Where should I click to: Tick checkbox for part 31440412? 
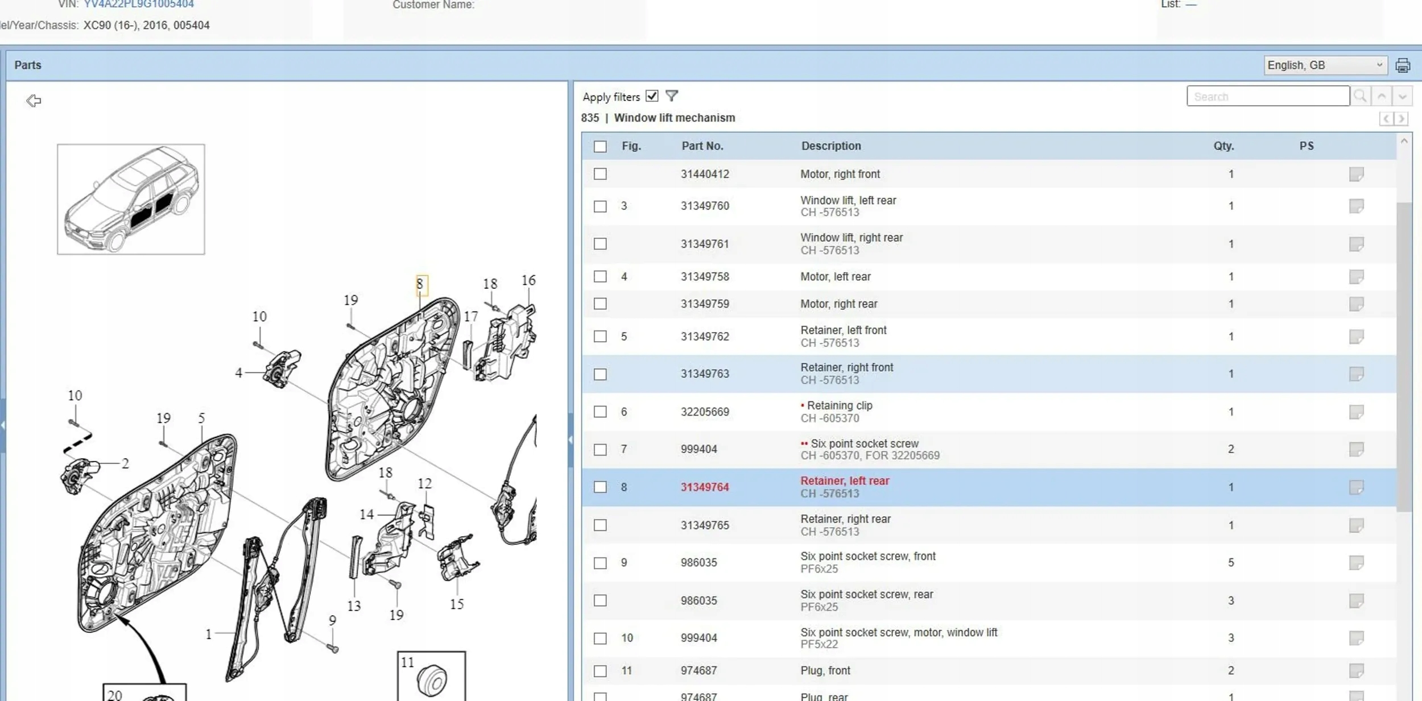[x=600, y=174]
